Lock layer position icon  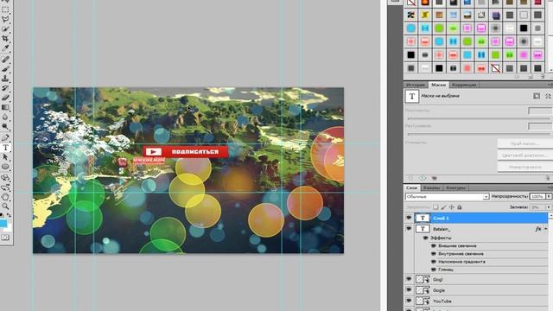(451, 207)
